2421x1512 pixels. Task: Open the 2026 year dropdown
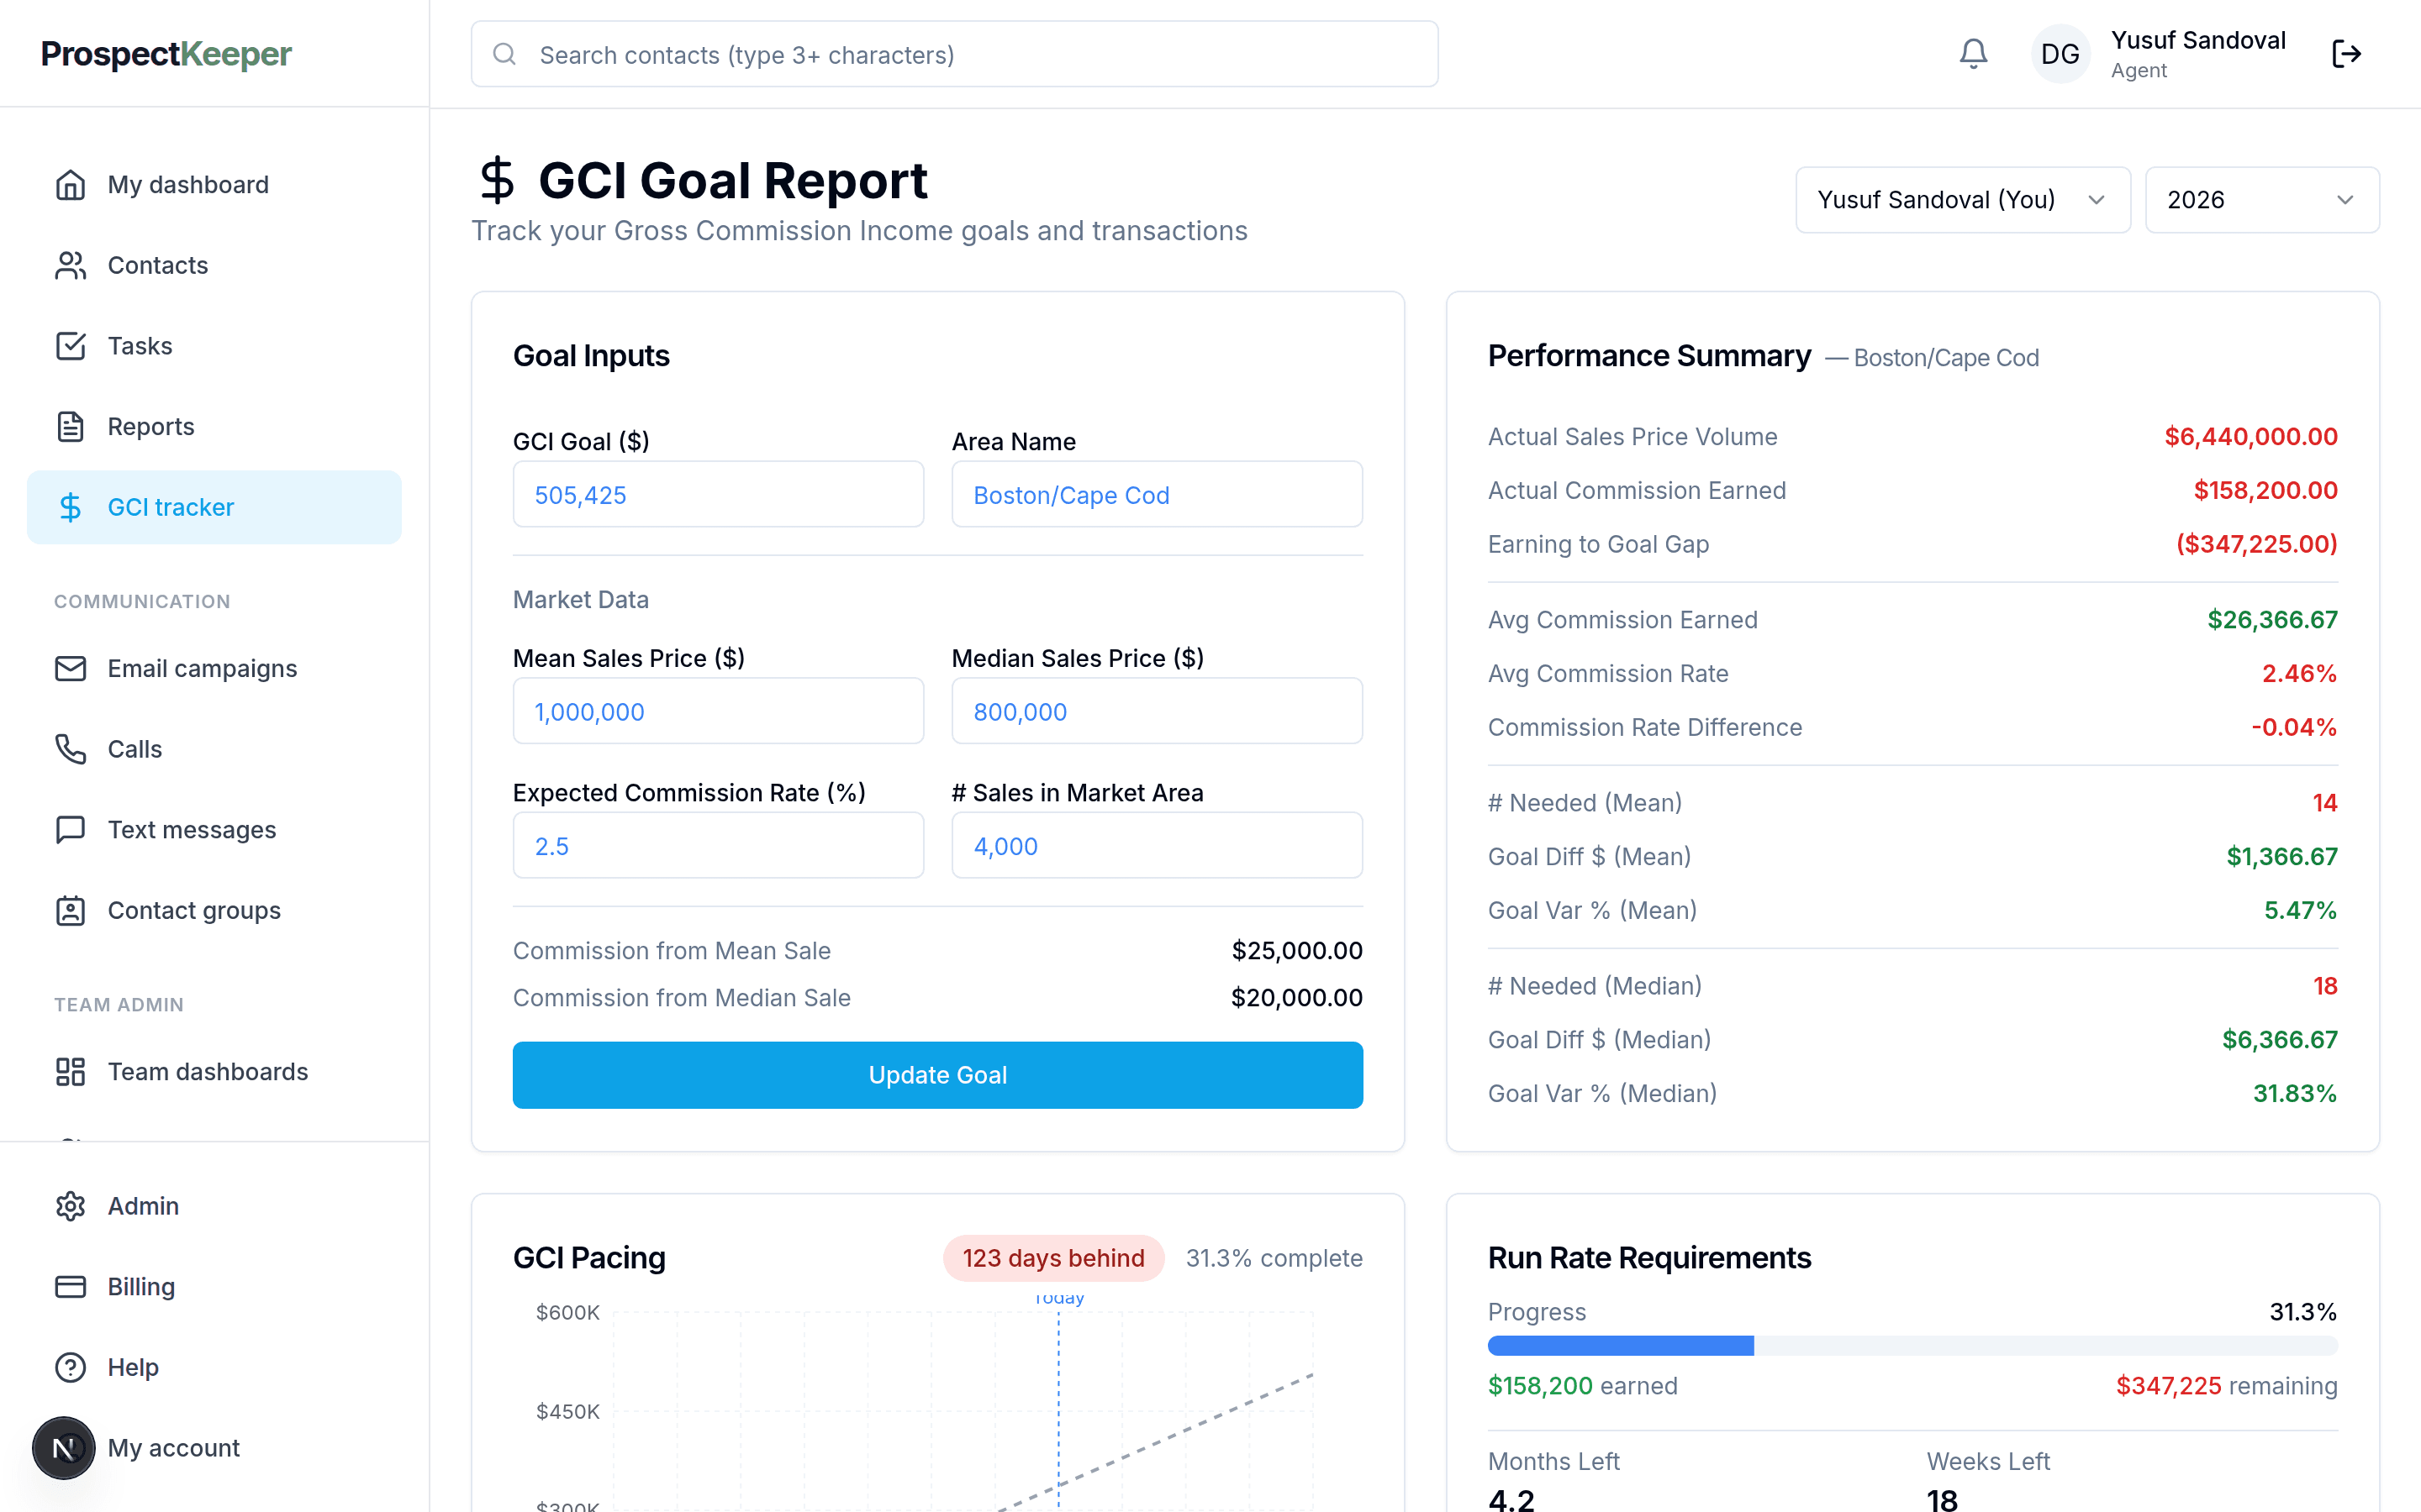(2262, 200)
